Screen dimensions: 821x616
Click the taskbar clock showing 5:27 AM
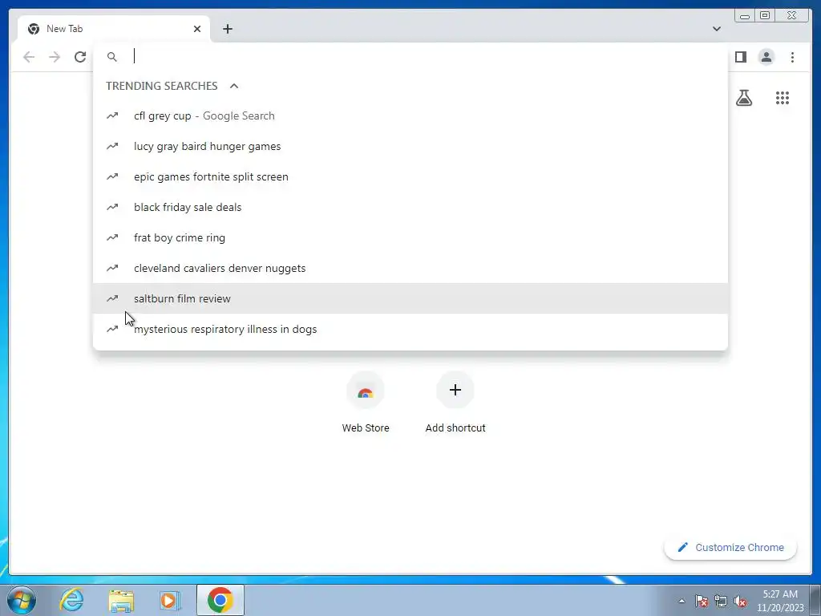(780, 601)
